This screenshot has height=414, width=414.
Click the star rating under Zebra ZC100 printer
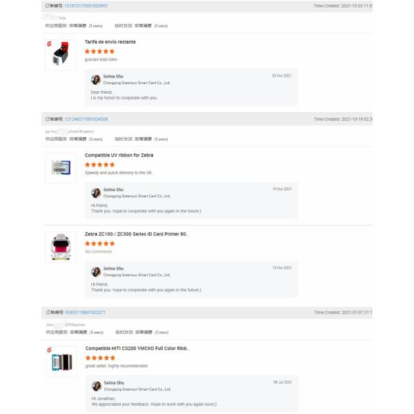coord(99,244)
